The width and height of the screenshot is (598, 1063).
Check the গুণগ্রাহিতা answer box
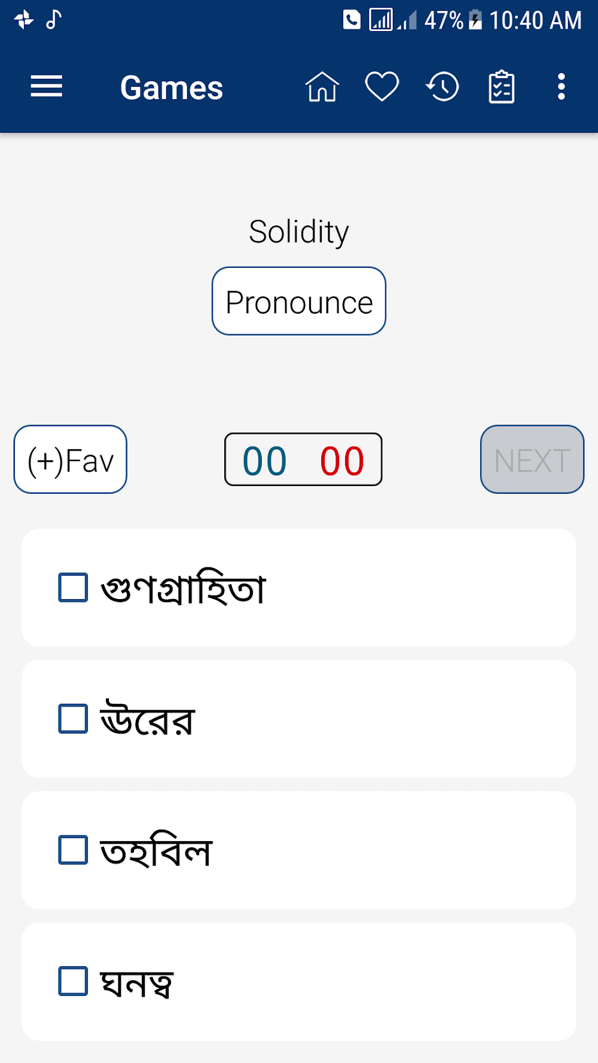(73, 587)
